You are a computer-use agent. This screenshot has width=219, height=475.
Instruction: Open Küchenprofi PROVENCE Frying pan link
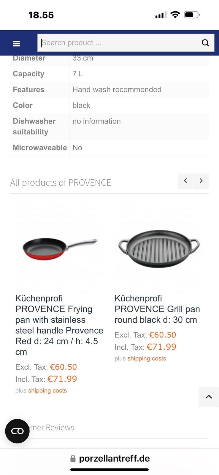59,325
